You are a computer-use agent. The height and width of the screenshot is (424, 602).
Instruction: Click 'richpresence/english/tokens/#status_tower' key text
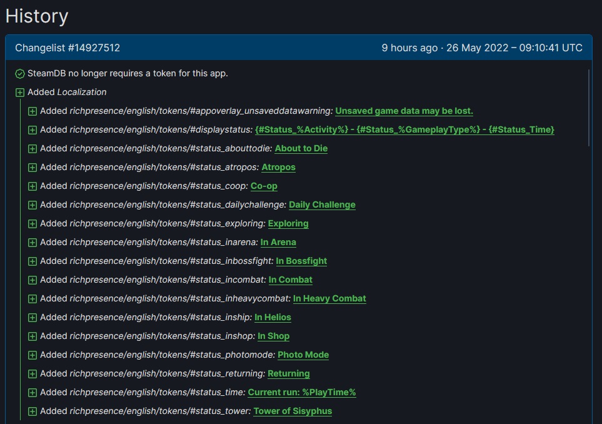pos(160,411)
